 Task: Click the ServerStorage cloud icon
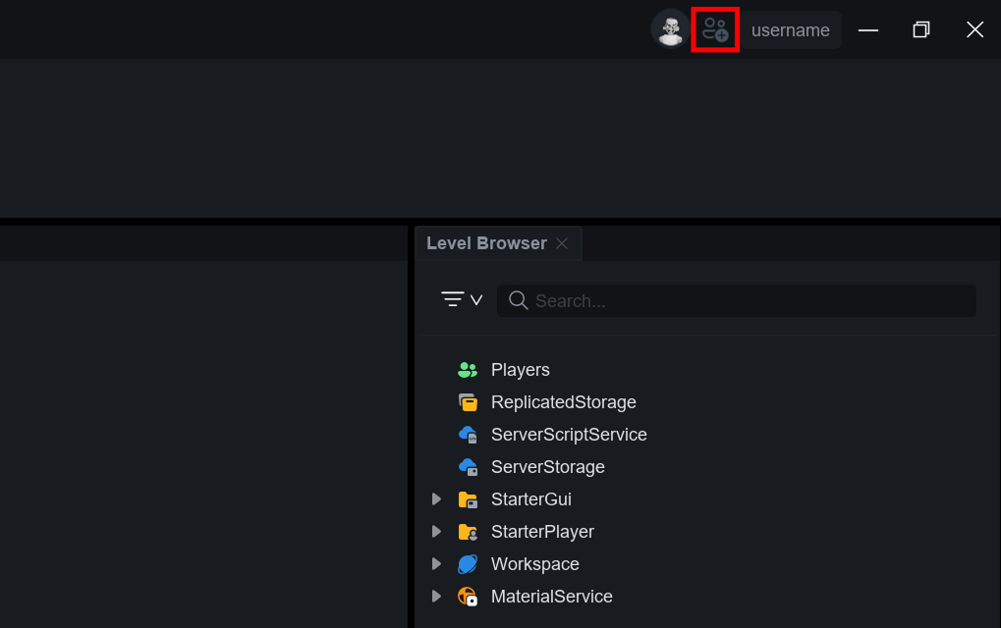click(468, 467)
